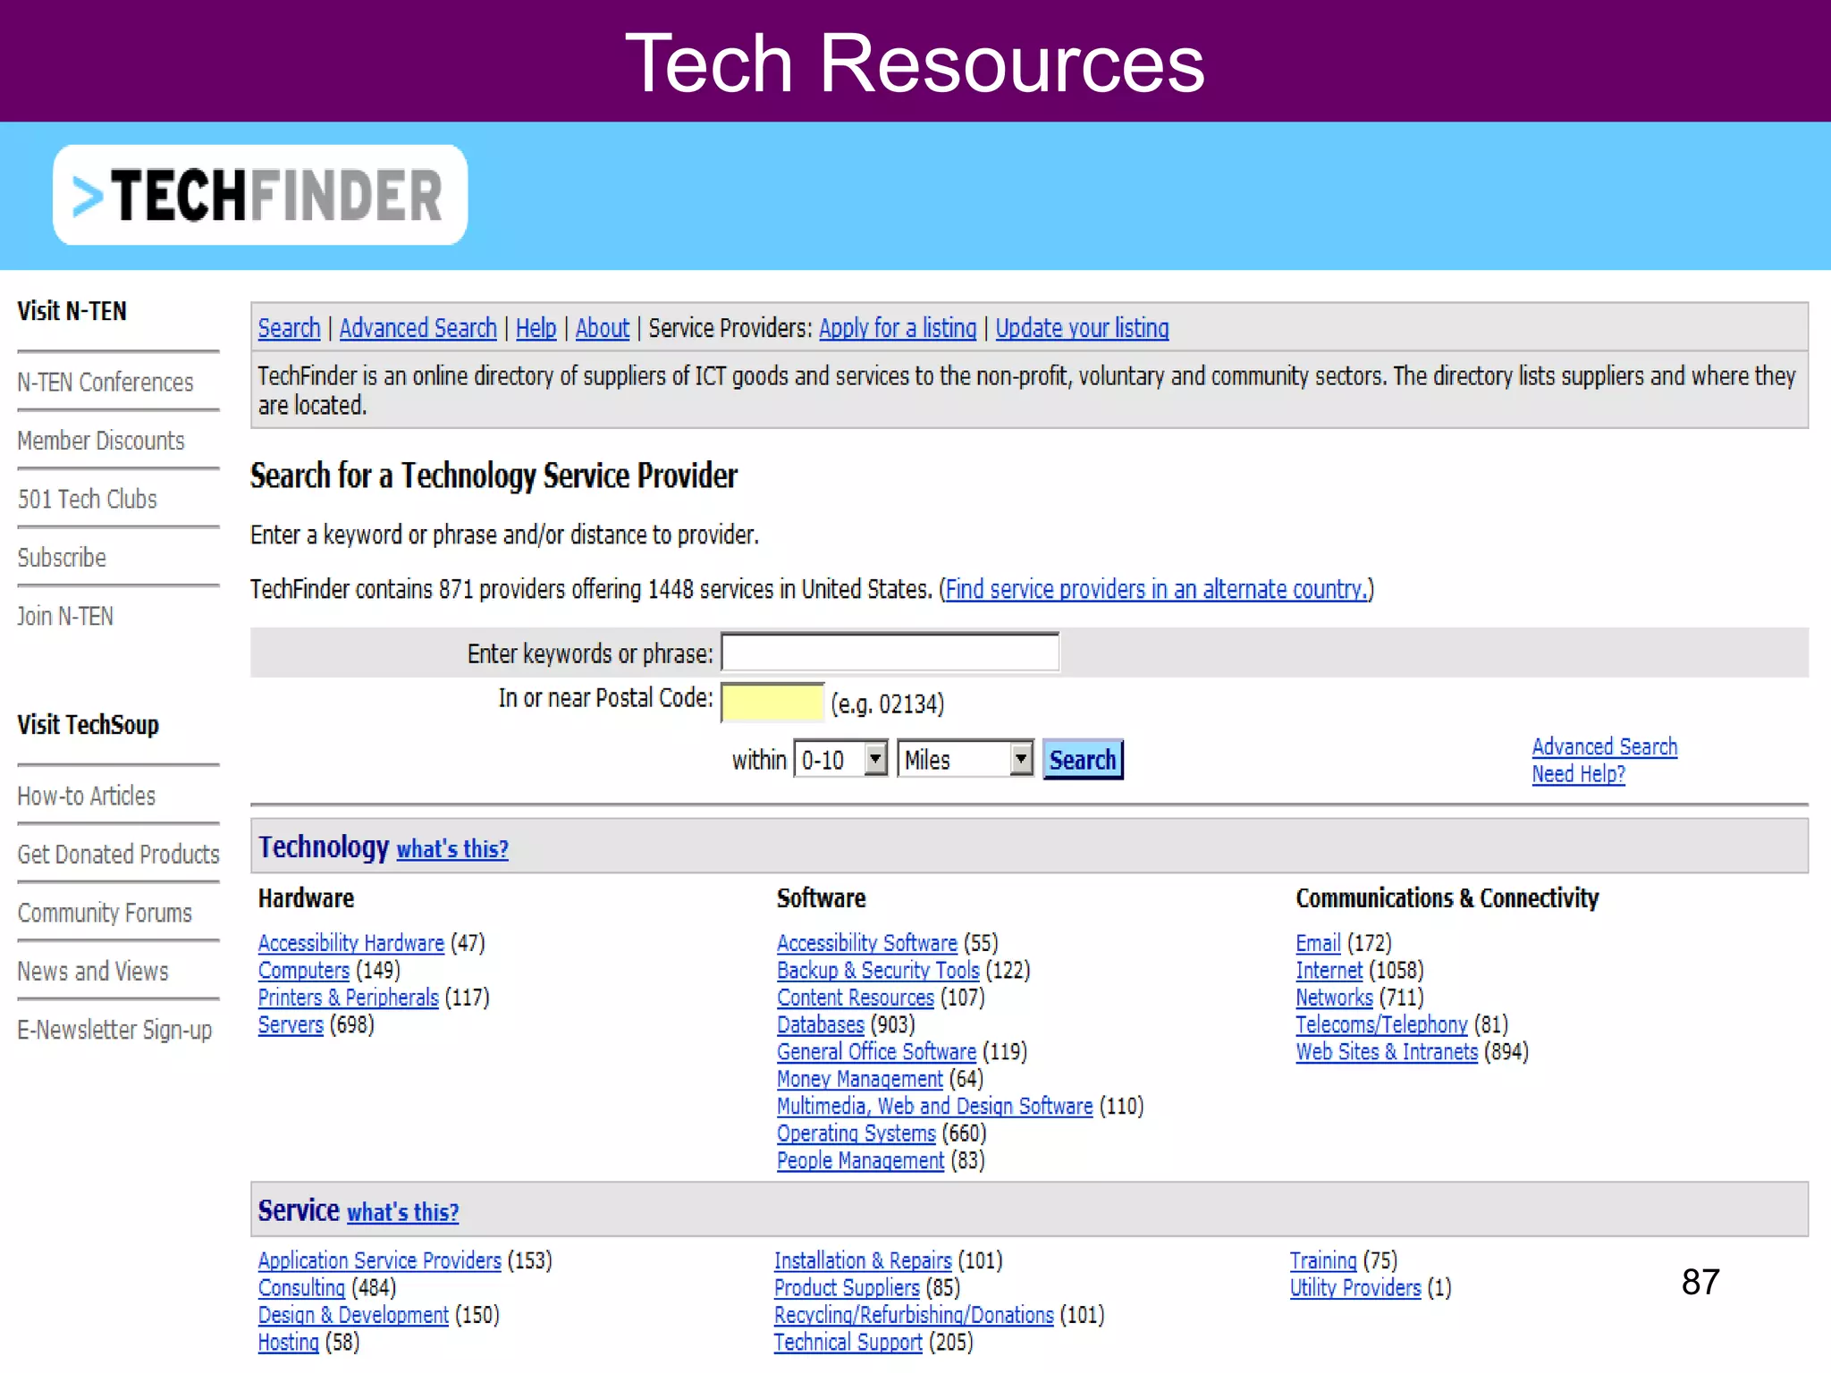Image resolution: width=1831 pixels, height=1373 pixels.
Task: Open Accessibility Software category
Action: [x=866, y=943]
